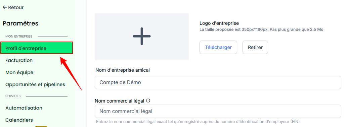The height and width of the screenshot is (127, 347).
Task: Click the Nom commercial légal label text
Action: pos(120,101)
